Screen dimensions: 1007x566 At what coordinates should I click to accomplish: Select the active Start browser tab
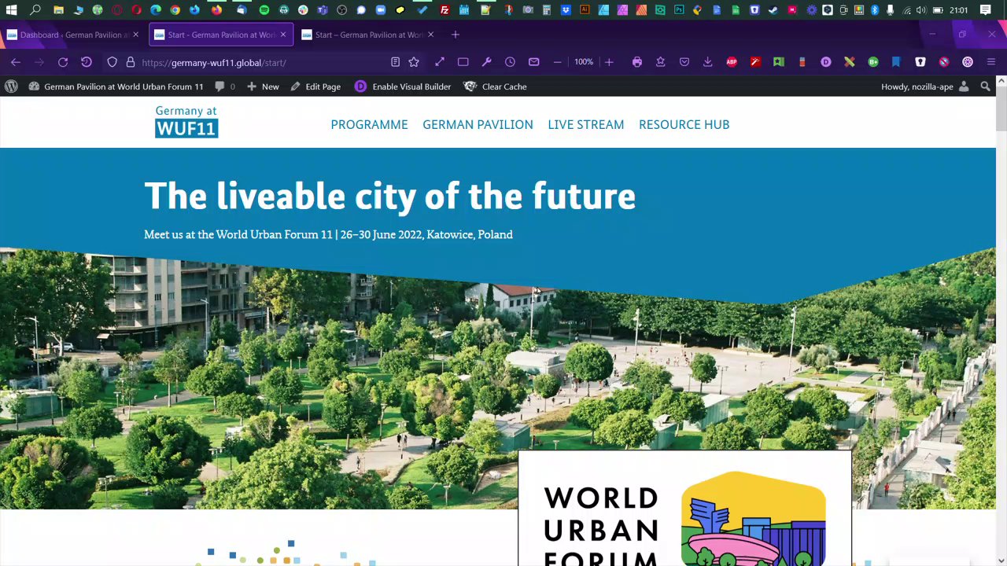(x=221, y=35)
